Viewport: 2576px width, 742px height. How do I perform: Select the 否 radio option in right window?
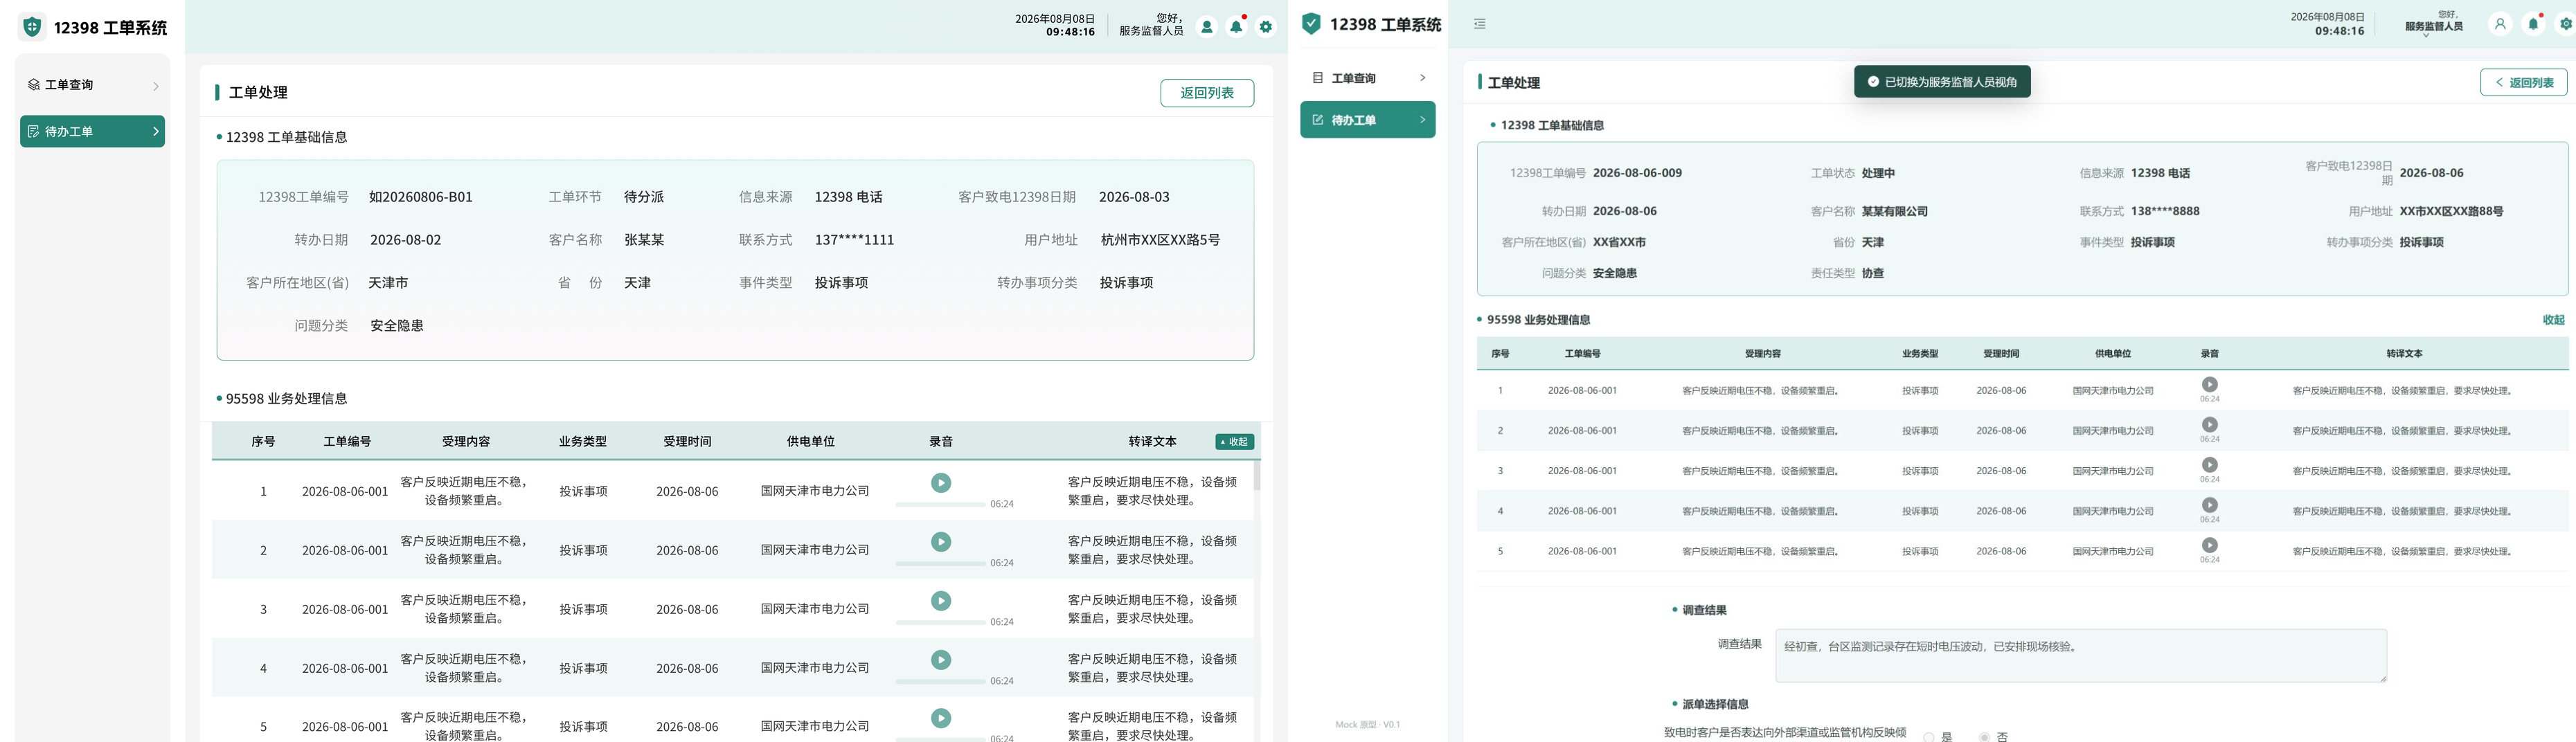[x=1984, y=737]
